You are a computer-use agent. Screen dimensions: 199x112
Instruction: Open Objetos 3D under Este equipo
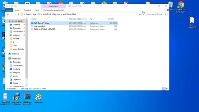(17, 80)
